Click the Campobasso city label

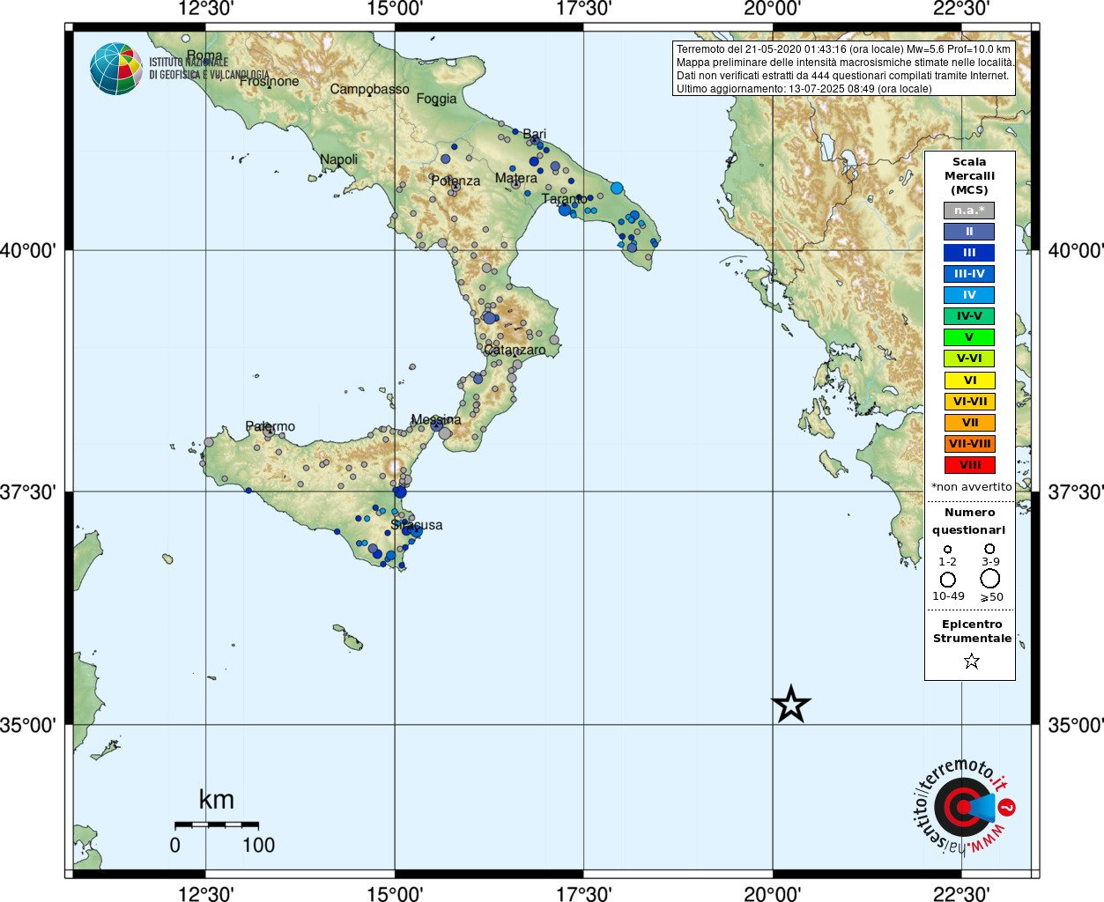(x=370, y=89)
